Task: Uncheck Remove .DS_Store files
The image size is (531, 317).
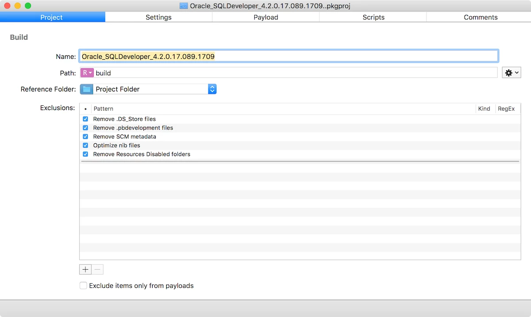Action: (85, 119)
